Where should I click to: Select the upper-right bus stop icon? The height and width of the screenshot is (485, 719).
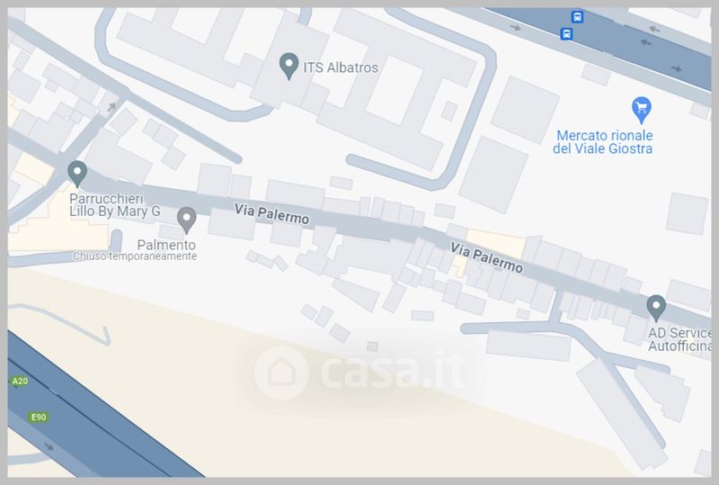[577, 17]
